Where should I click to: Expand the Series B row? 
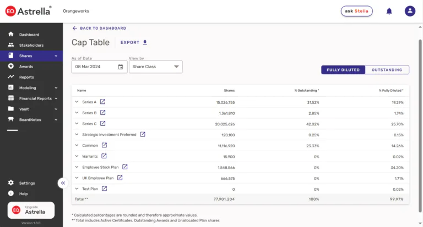coord(77,113)
